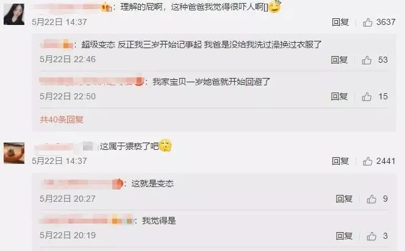
Task: Click the emoji after 这属于猥亵了吧
Action: 165,145
